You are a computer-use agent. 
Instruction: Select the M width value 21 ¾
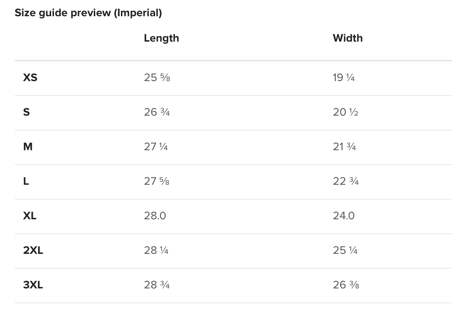(x=344, y=147)
